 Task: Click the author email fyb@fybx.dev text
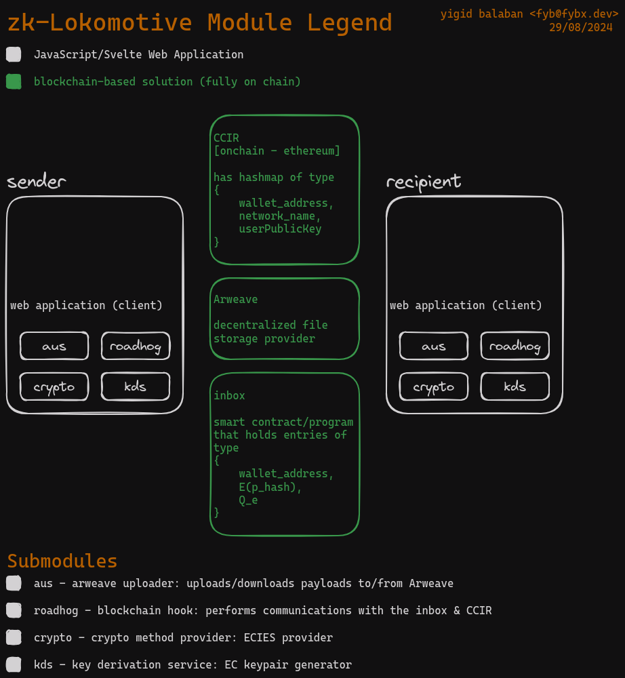[x=576, y=14]
